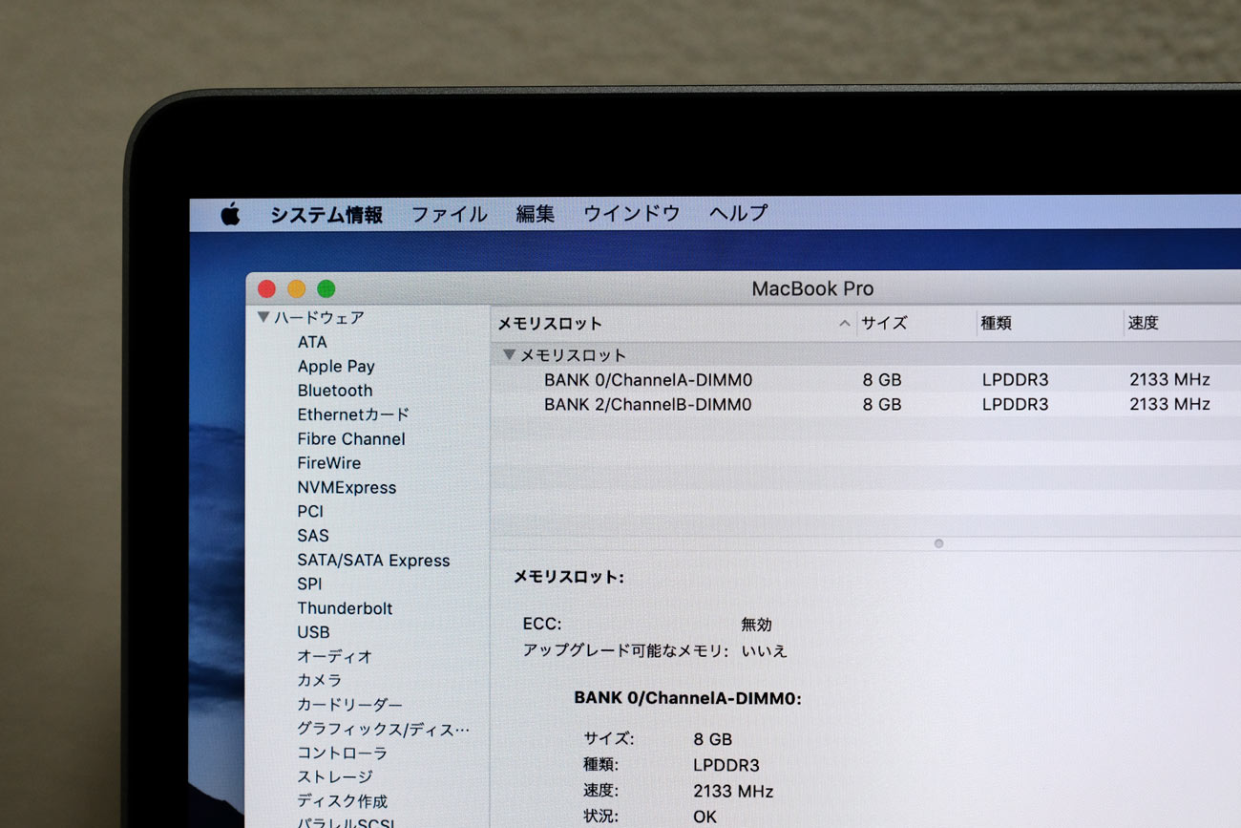This screenshot has height=828, width=1241.
Task: Select Fibre Channel in the sidebar
Action: tap(351, 439)
